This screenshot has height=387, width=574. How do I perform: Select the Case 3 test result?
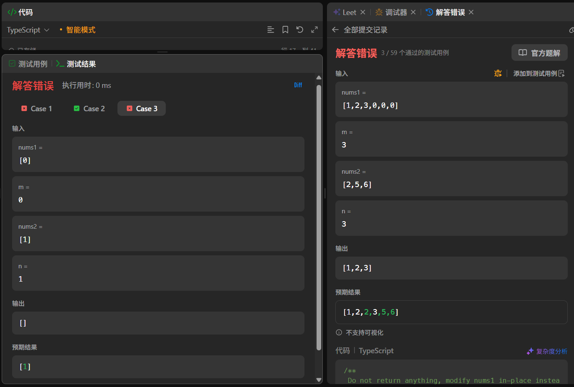pos(142,108)
